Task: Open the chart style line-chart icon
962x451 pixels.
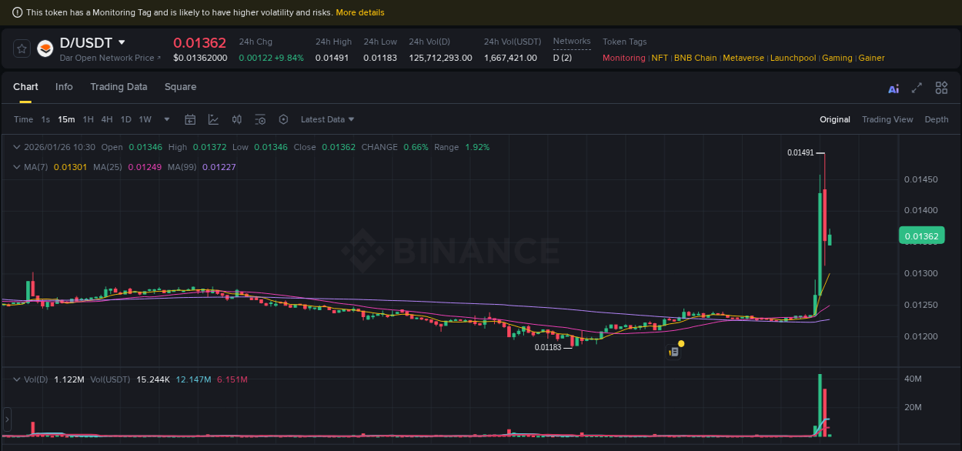Action: [x=214, y=119]
